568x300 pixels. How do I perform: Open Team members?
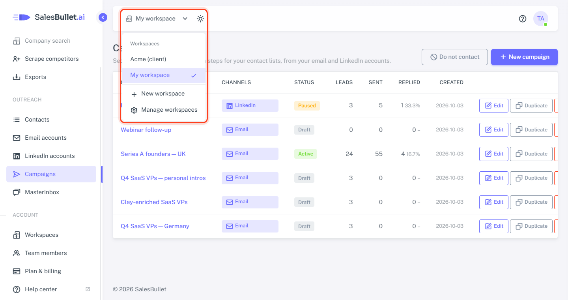(51, 253)
